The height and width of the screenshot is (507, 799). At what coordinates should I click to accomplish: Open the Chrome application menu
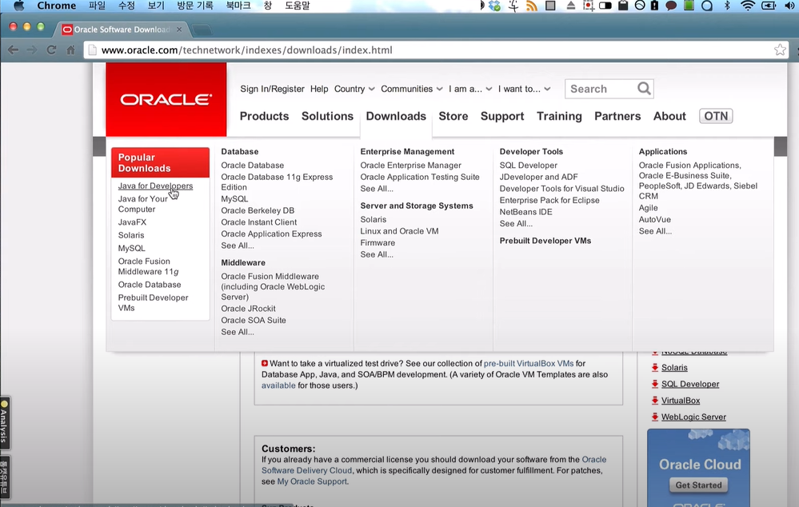[x=57, y=6]
